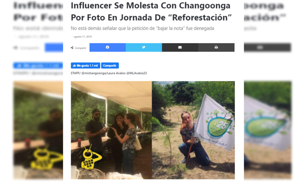
Task: Click the STAFF @michangoonga credit line
Action: click(109, 73)
